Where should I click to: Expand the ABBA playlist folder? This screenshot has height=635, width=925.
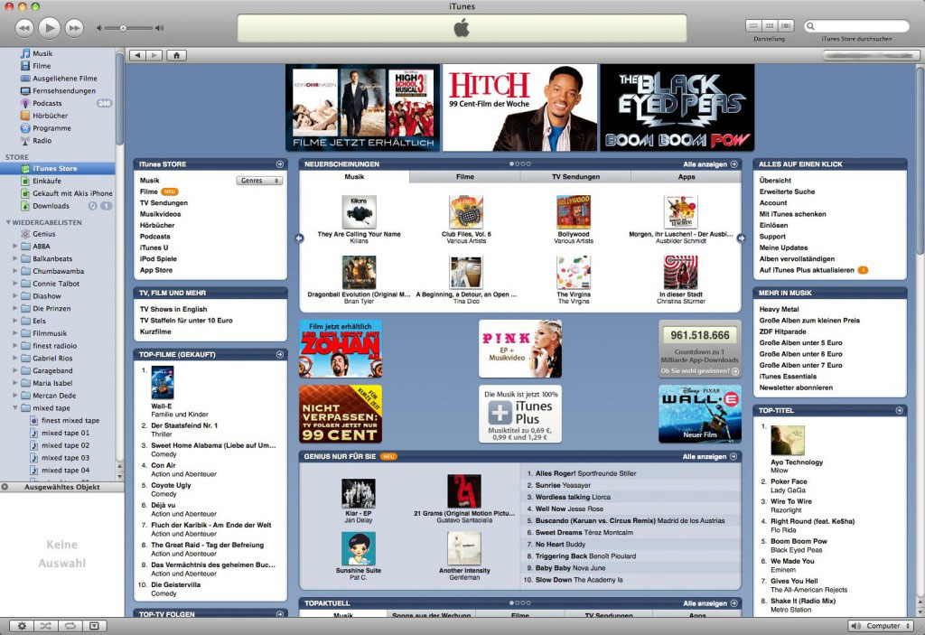click(x=15, y=246)
